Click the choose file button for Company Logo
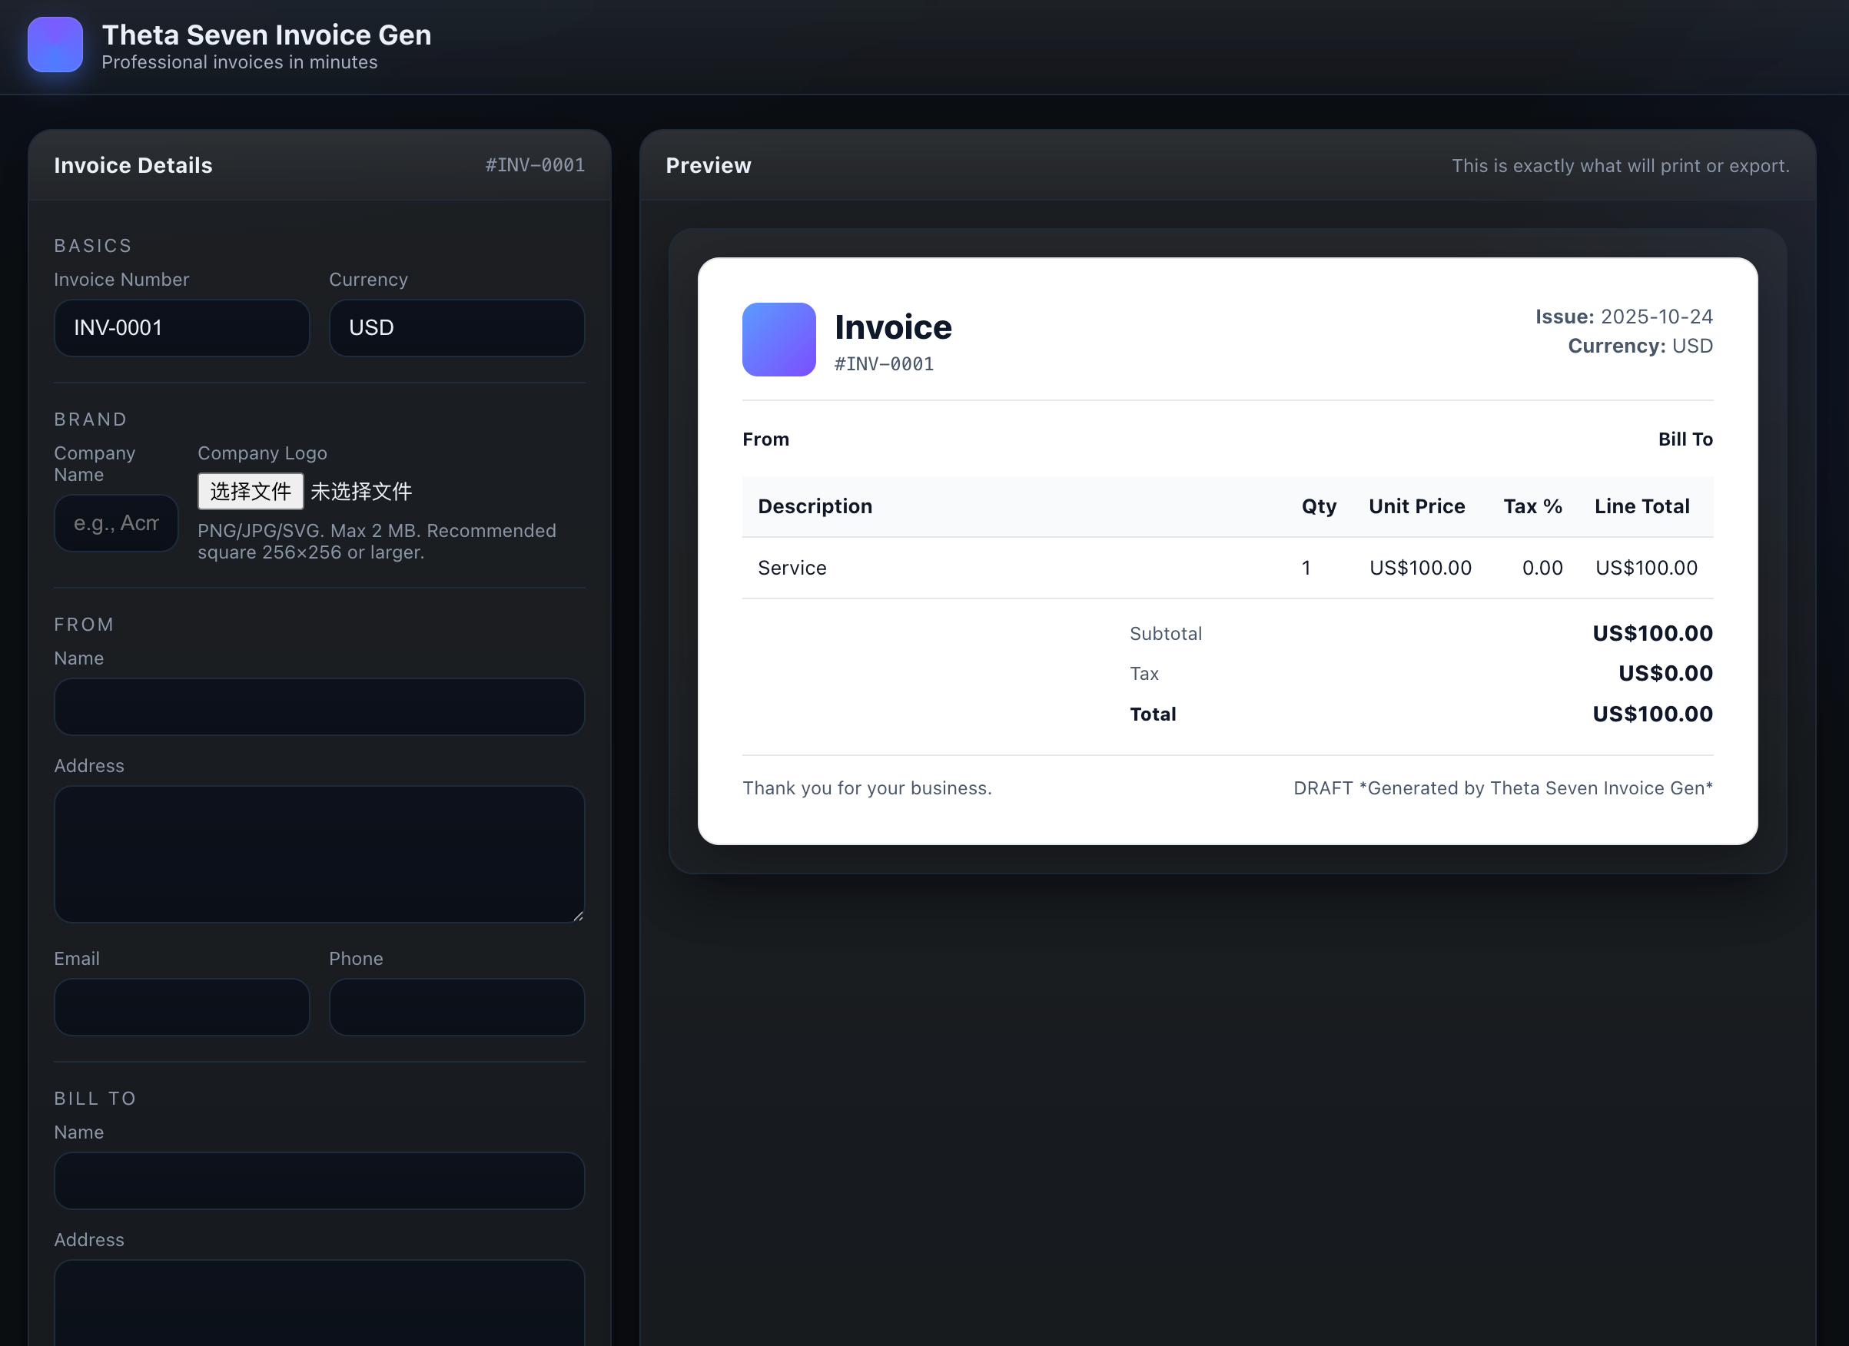The height and width of the screenshot is (1346, 1849). (250, 492)
